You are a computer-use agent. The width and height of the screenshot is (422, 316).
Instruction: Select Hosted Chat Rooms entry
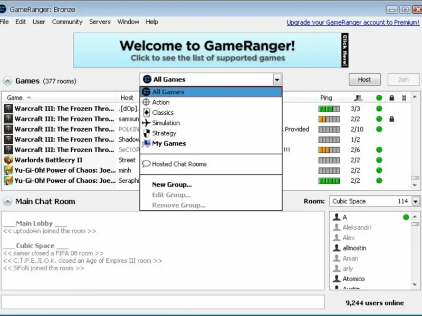[210, 164]
